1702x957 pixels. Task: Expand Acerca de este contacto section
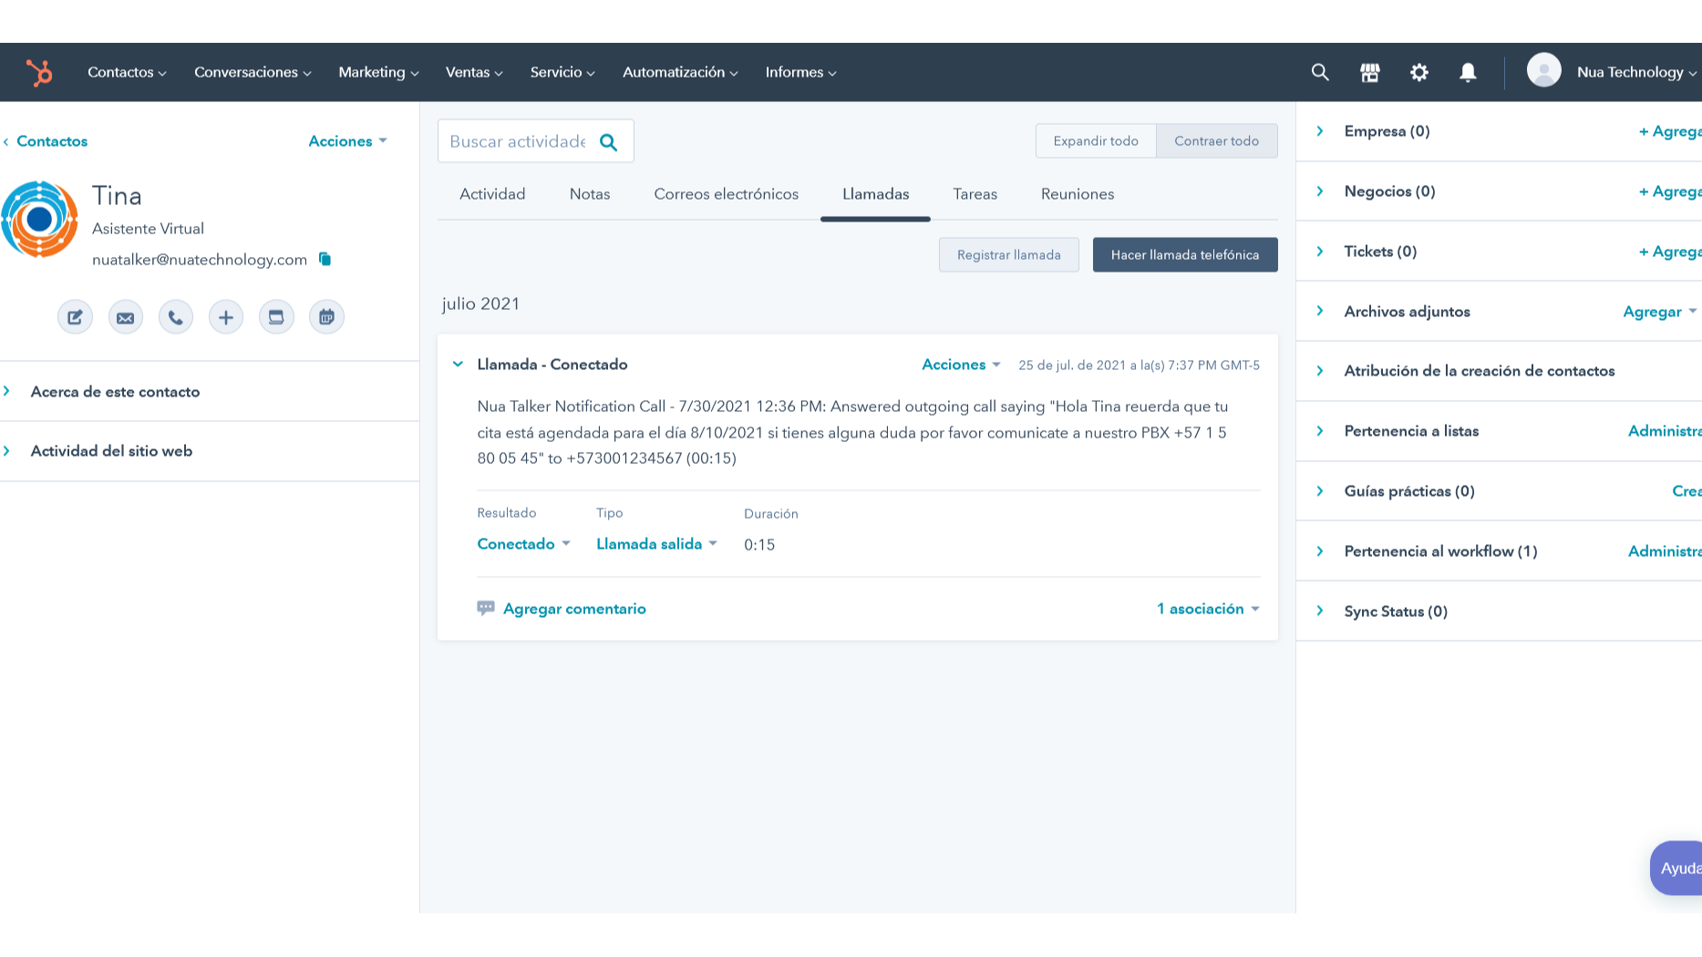pyautogui.click(x=115, y=392)
